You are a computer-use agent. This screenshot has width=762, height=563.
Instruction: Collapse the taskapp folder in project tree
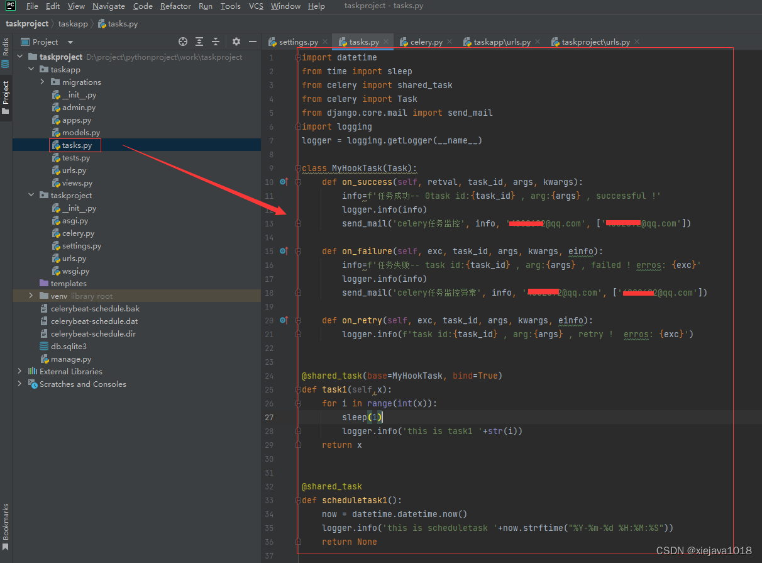(x=30, y=69)
